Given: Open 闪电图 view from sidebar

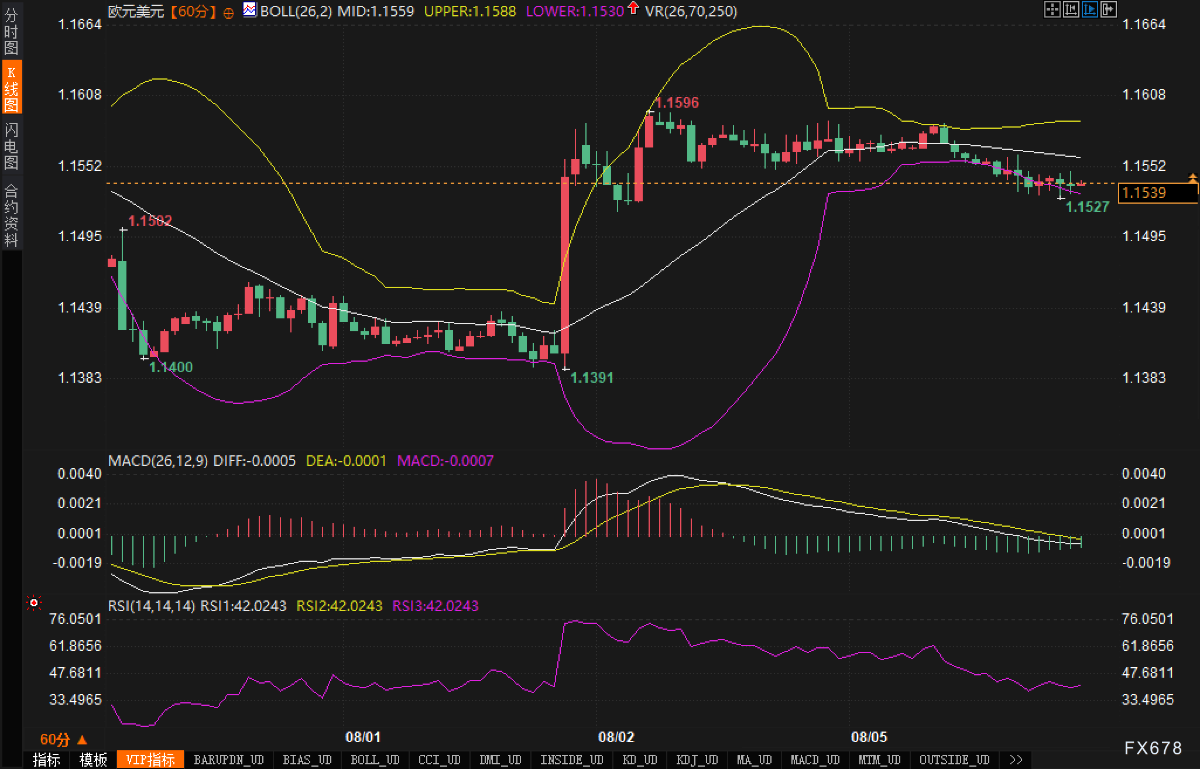Looking at the screenshot, I should [x=11, y=145].
